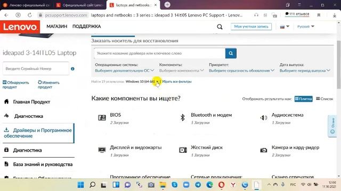
Task: Open browser downloads icon
Action: coord(335,15)
